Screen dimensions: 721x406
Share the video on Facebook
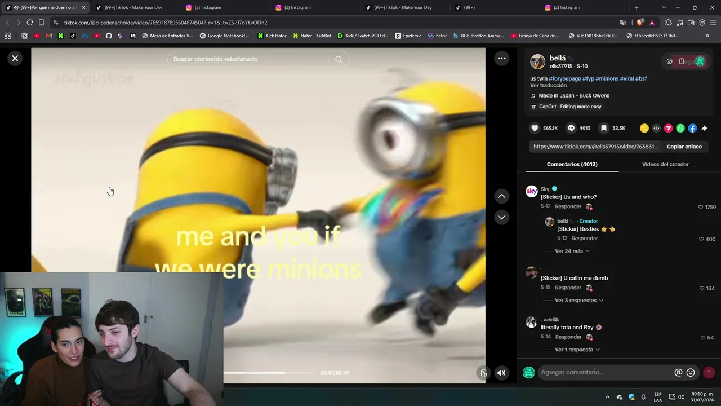pyautogui.click(x=692, y=128)
